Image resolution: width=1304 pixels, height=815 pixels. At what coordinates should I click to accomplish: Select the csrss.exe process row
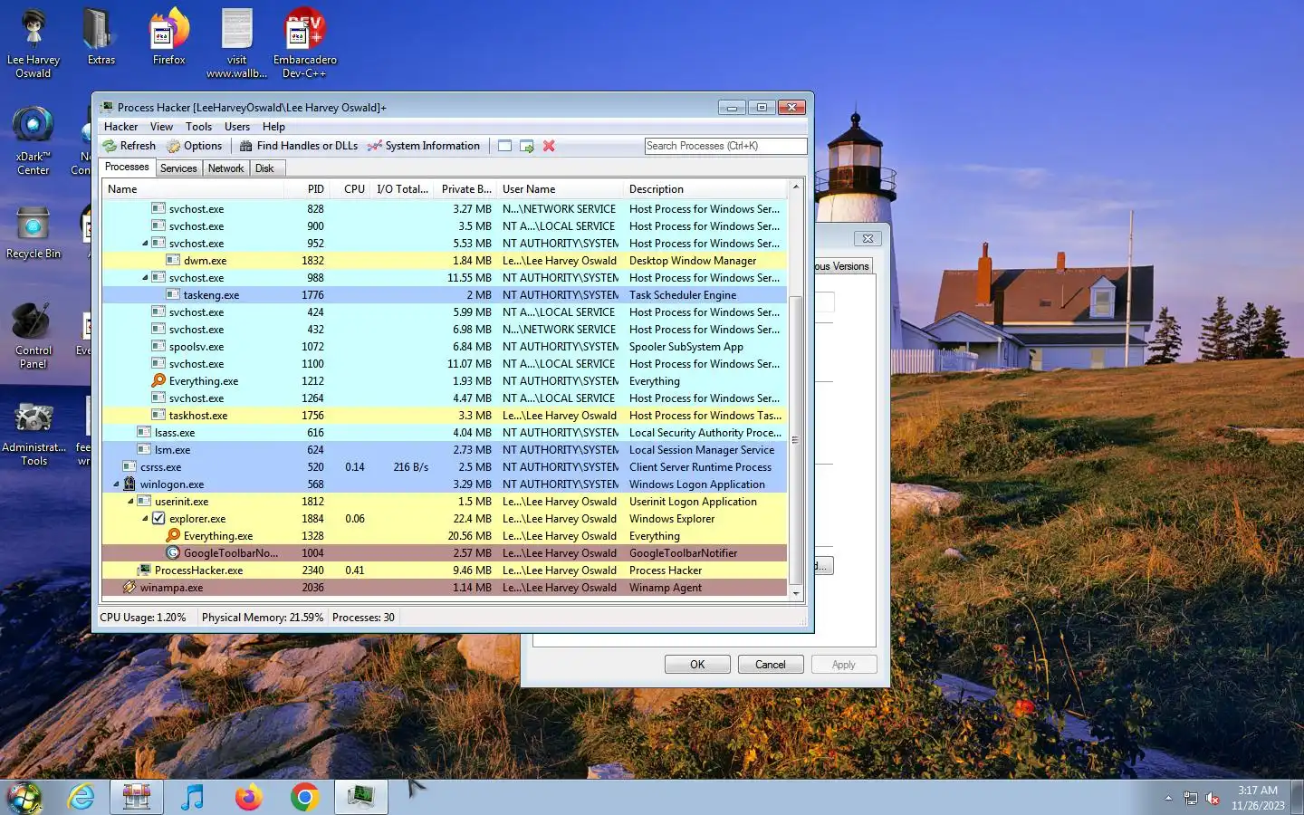[445, 467]
